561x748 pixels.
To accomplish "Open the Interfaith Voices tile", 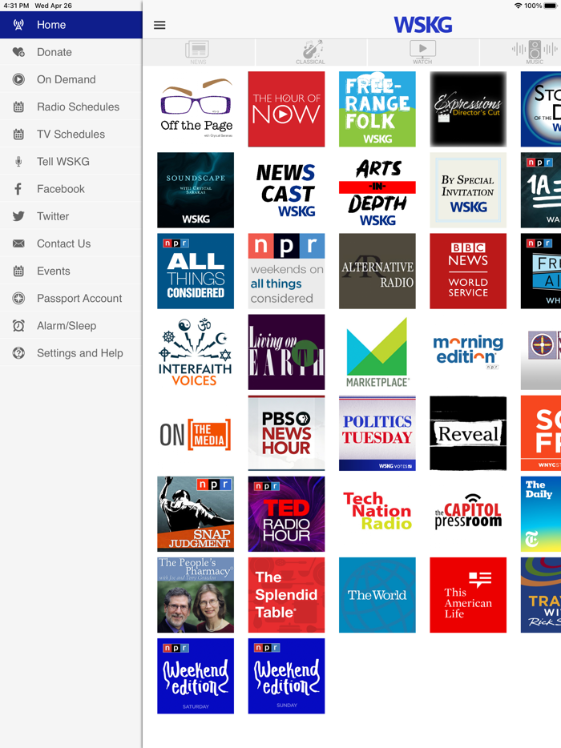I will (196, 352).
